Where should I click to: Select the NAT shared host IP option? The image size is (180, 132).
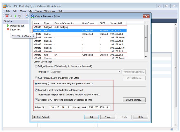click(36, 78)
